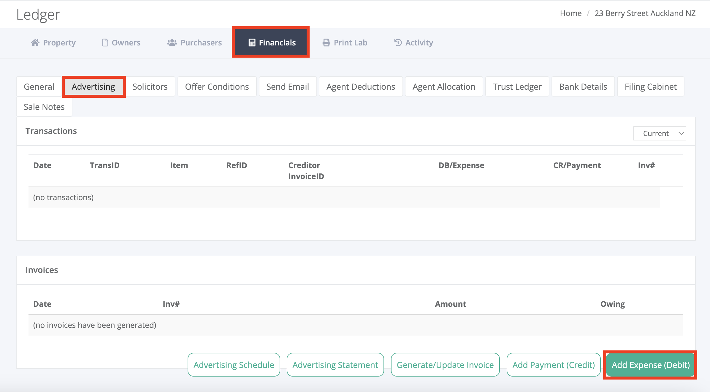The image size is (710, 392).
Task: Click the people icon beside Purchasers
Action: pos(172,43)
